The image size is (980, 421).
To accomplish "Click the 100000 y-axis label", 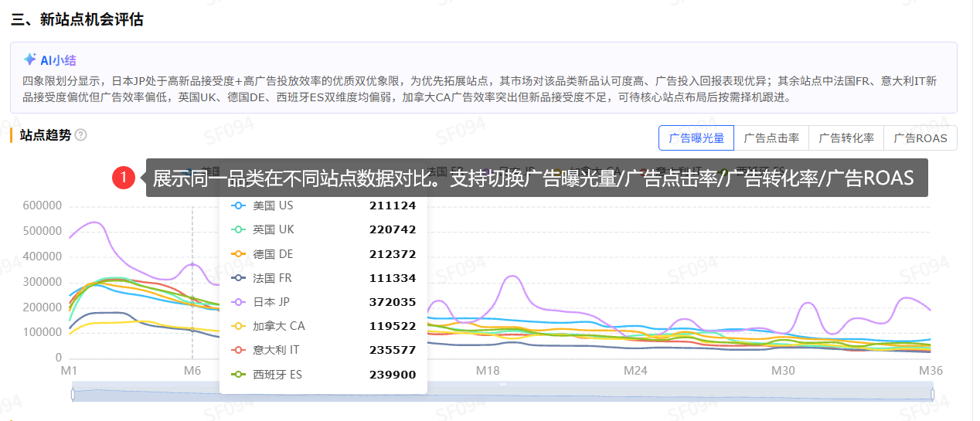I will pyautogui.click(x=42, y=333).
